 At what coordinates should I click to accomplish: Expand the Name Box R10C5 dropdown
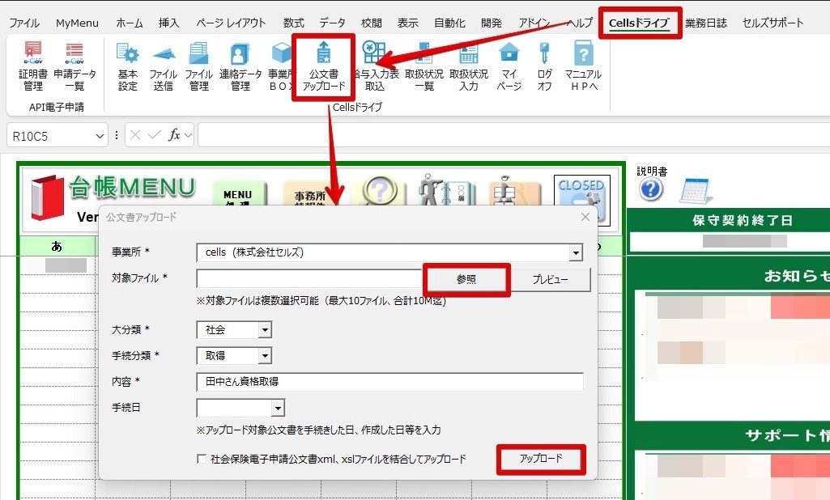pyautogui.click(x=100, y=136)
